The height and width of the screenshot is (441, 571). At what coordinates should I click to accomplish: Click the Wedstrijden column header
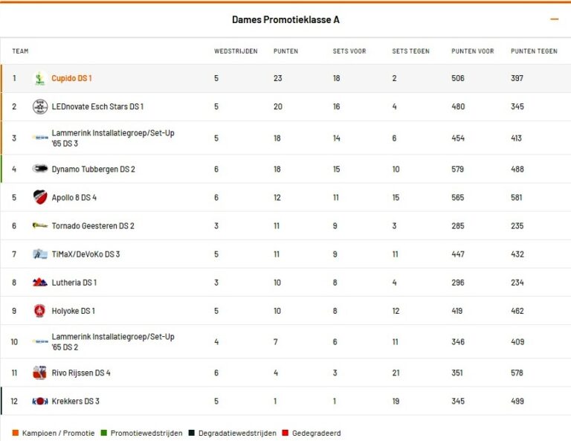click(236, 51)
